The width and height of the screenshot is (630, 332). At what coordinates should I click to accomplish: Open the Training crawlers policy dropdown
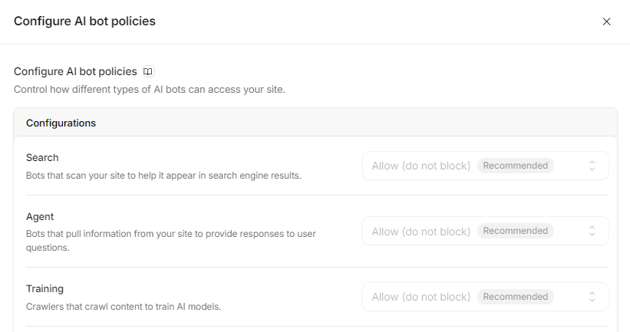click(x=486, y=297)
